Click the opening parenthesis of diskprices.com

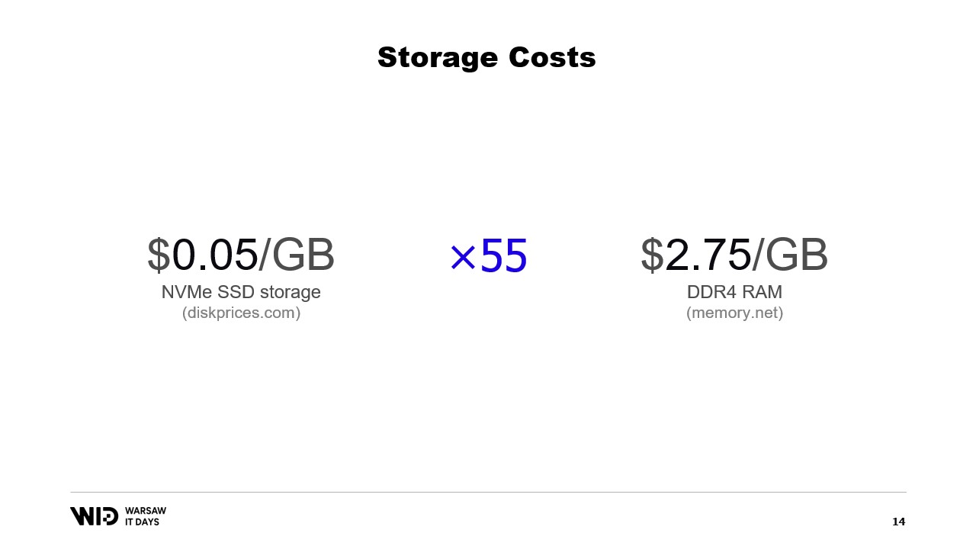[x=185, y=313]
